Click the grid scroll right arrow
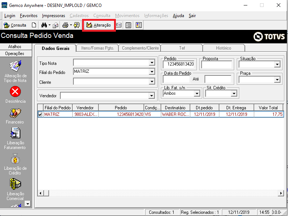The height and width of the screenshot is (216, 288). point(281,193)
